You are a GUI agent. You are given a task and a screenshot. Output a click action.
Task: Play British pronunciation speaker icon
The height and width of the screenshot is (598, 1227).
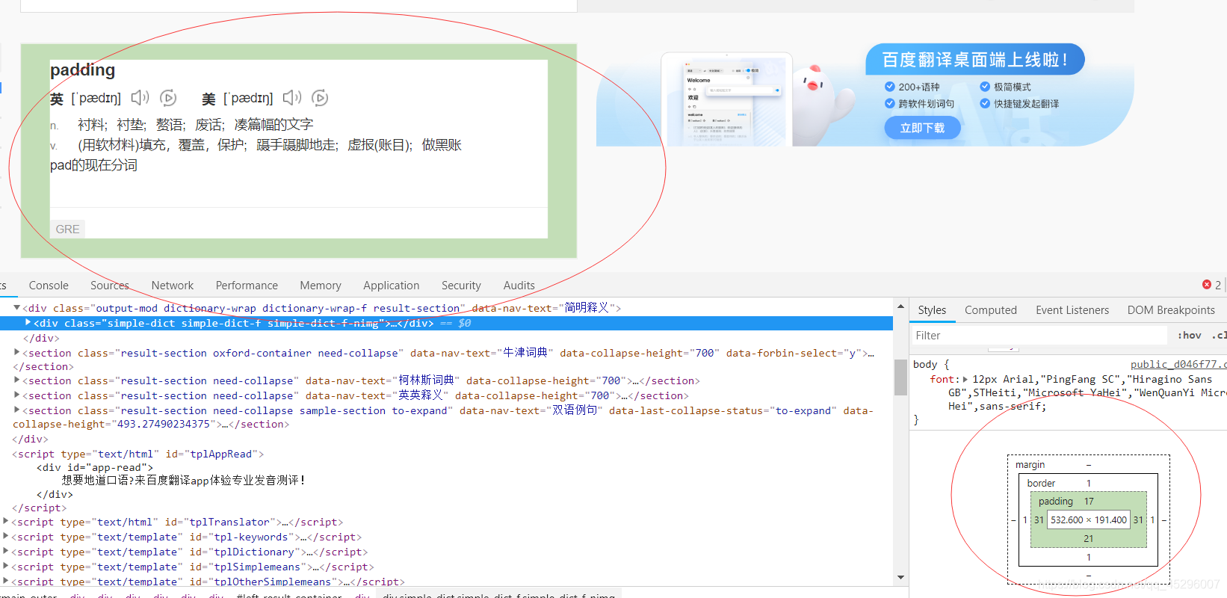140,98
